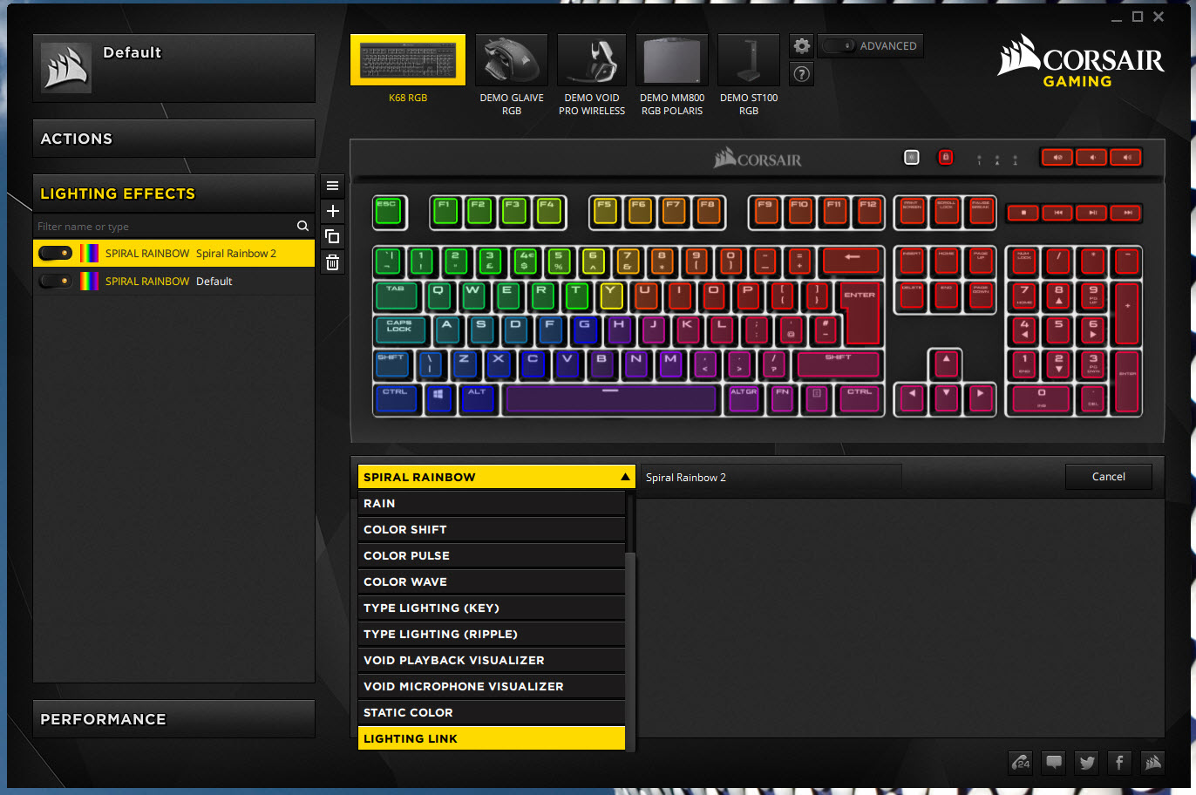Click the Default profile header
This screenshot has width=1196, height=795.
(173, 68)
